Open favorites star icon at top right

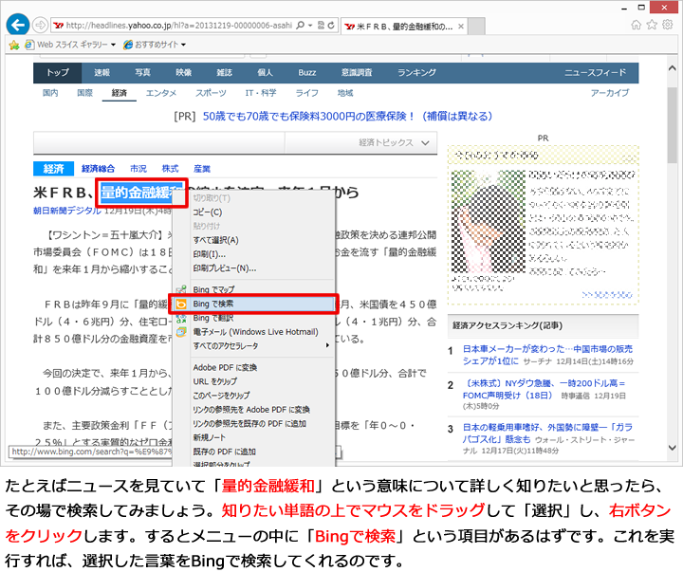[x=652, y=25]
